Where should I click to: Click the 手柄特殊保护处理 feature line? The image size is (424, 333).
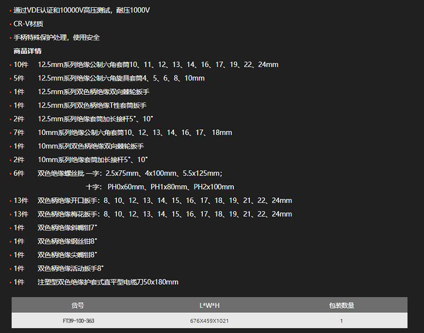[56, 38]
